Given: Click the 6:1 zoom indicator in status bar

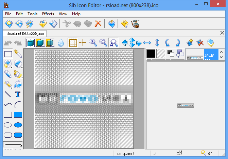Looking at the screenshot, I should point(207,153).
